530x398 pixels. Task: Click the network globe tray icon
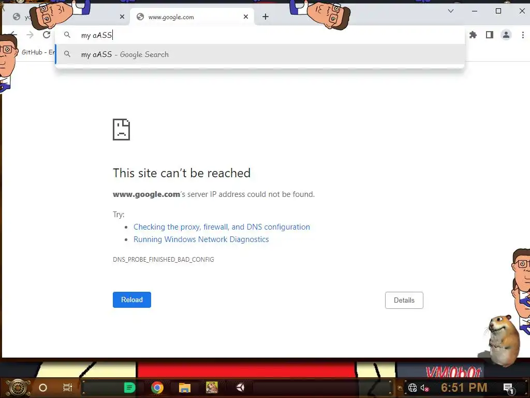[x=413, y=388]
